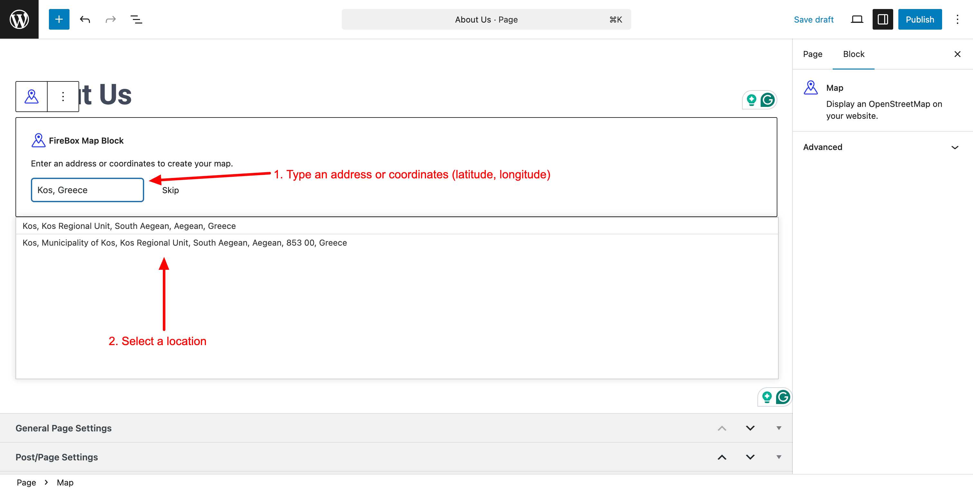The image size is (973, 490).
Task: Click the Skip button
Action: click(x=170, y=190)
